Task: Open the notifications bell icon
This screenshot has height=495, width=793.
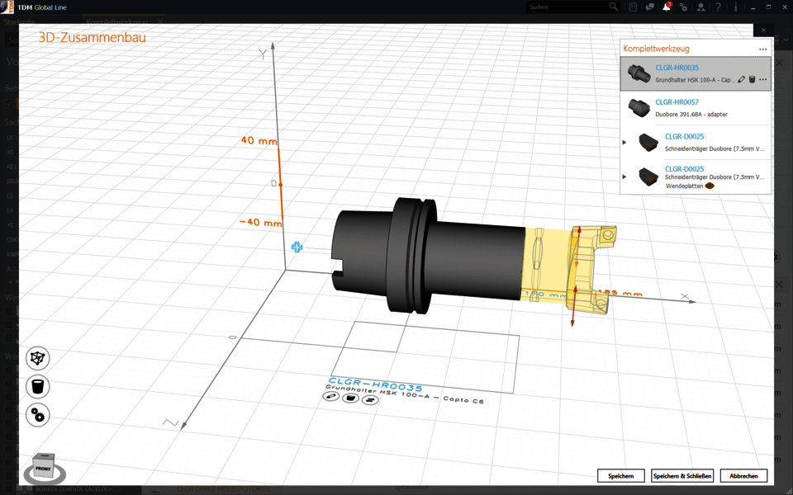Action: [x=667, y=7]
